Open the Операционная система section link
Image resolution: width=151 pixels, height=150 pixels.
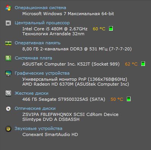tap(40, 8)
